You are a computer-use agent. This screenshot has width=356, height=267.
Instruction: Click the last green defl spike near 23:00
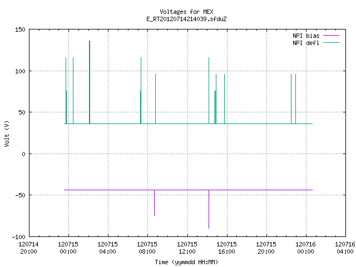pyautogui.click(x=295, y=99)
